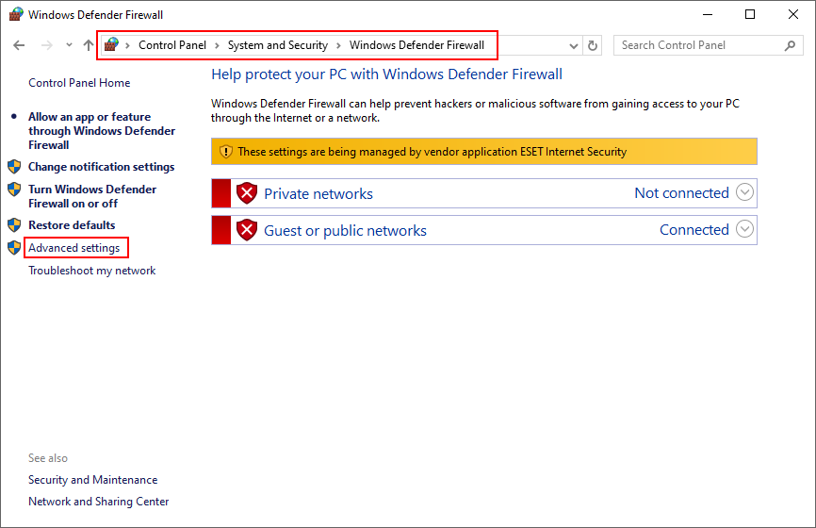Click red shield icon for Private networks
The height and width of the screenshot is (528, 816).
coord(247,193)
